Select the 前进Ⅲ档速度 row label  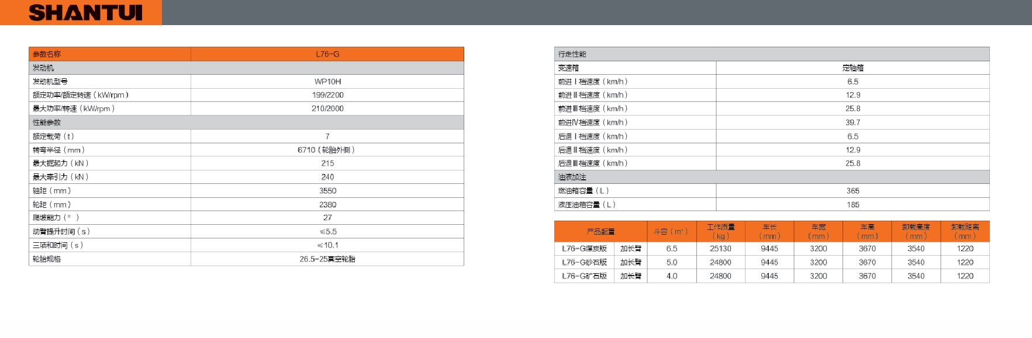(593, 109)
